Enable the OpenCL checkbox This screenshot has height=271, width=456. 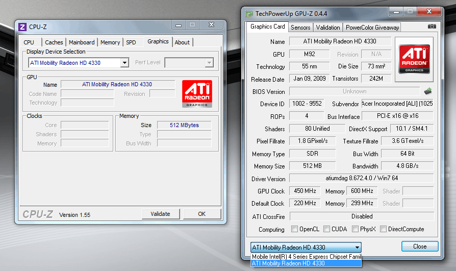(x=294, y=229)
